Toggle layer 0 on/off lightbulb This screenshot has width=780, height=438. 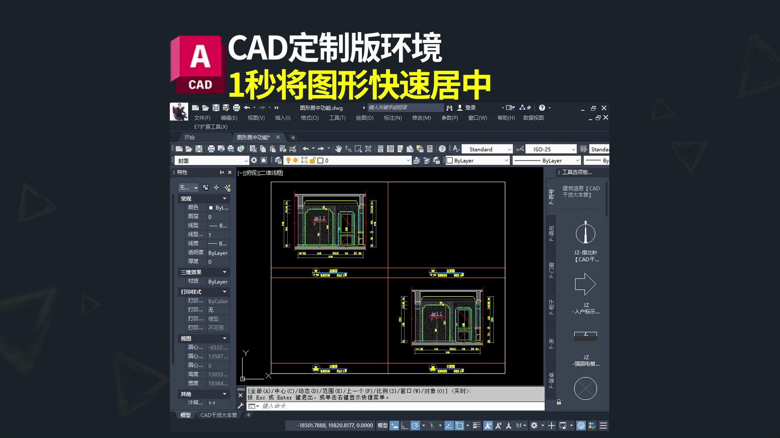[288, 160]
